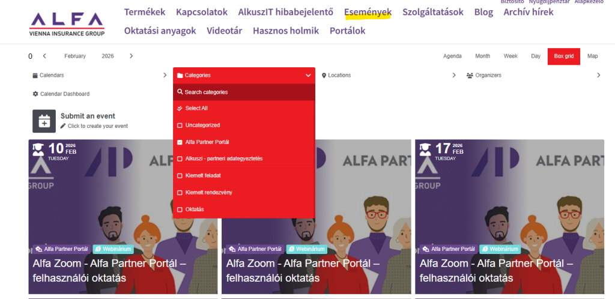Select the Map view tab
615x299 pixels.
pos(593,56)
